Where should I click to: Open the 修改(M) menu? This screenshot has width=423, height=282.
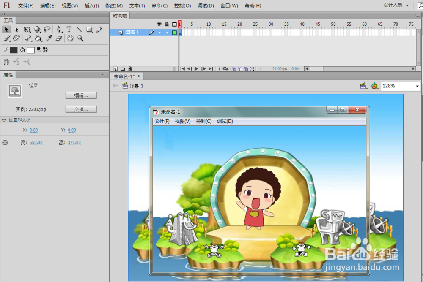pyautogui.click(x=114, y=5)
